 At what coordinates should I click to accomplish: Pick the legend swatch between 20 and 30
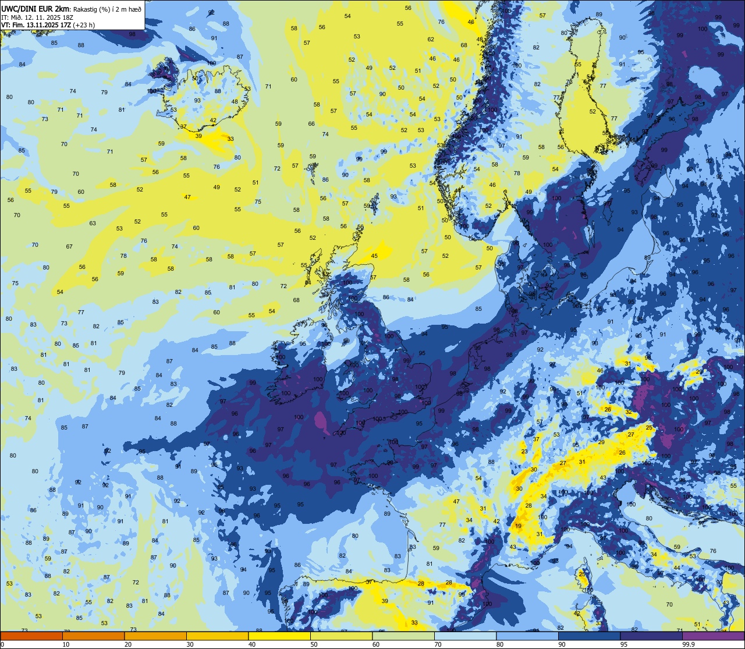pos(155,636)
